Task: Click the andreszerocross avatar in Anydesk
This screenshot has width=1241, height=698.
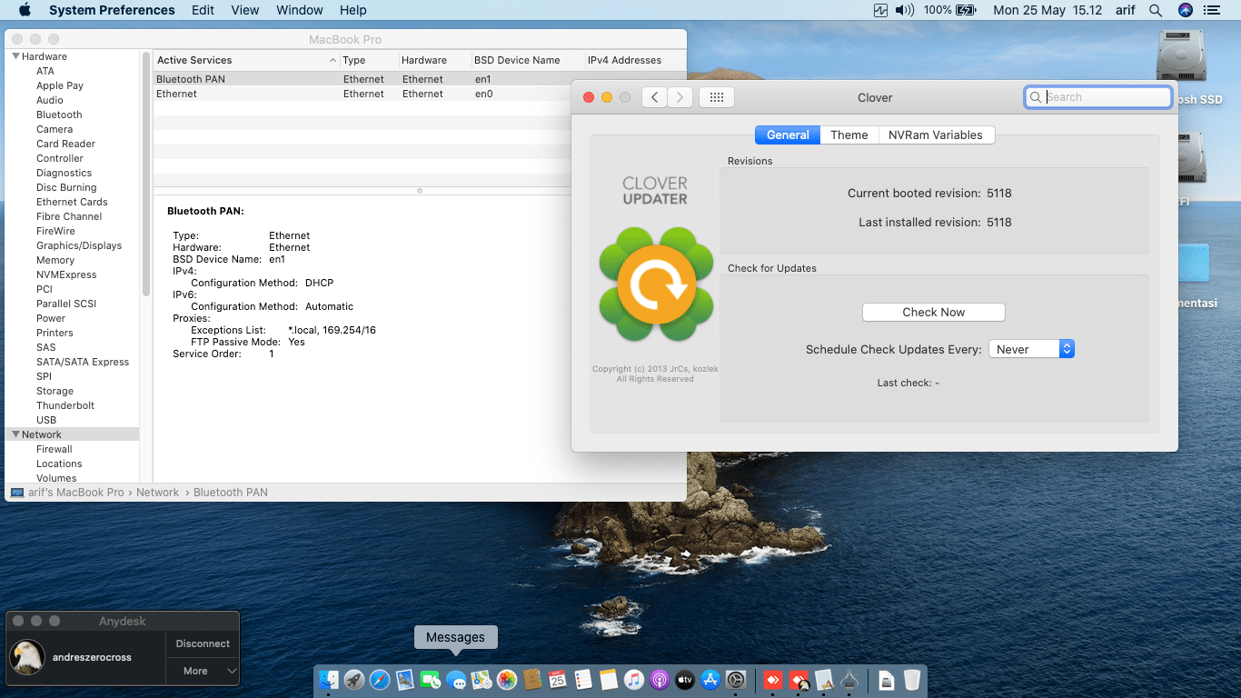Action: pos(27,657)
